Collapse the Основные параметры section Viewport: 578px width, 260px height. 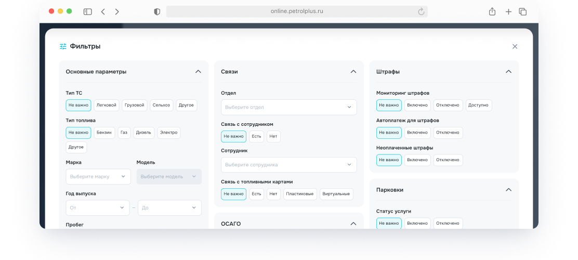198,72
